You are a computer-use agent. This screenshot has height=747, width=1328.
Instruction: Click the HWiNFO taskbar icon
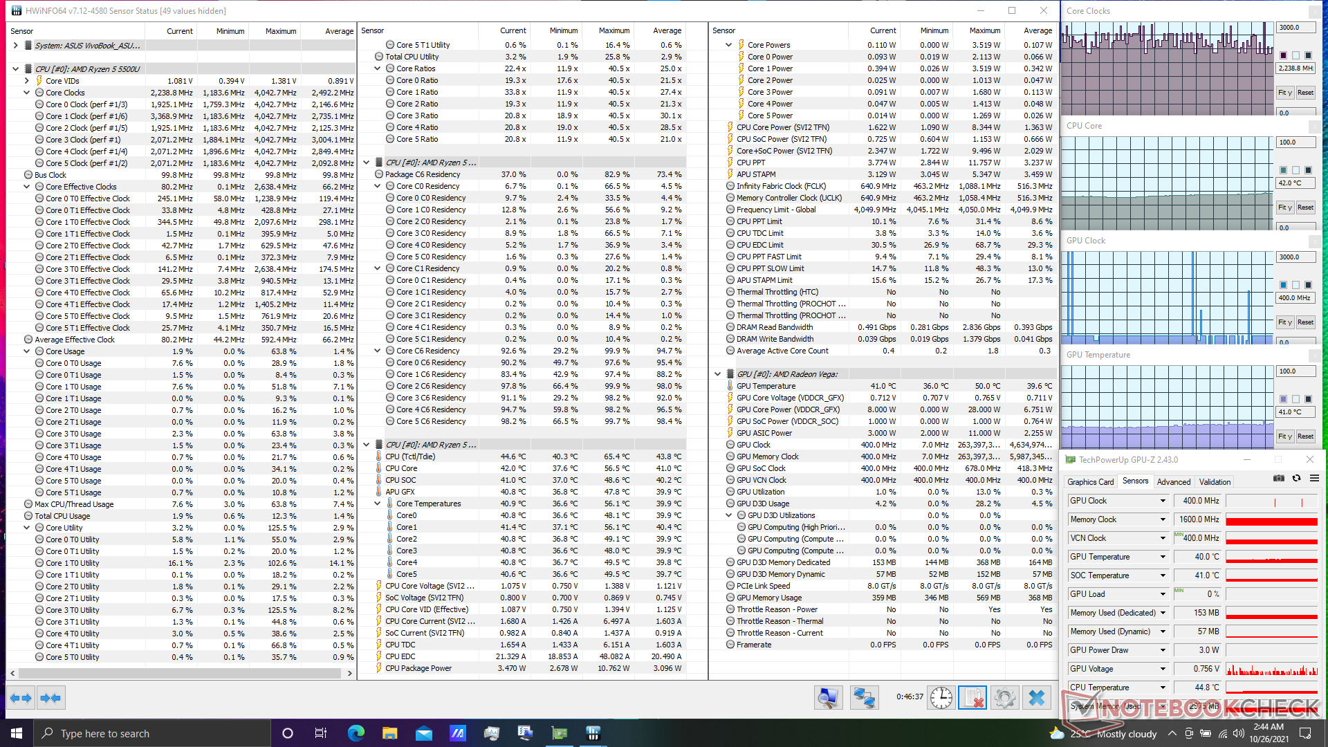tap(593, 733)
